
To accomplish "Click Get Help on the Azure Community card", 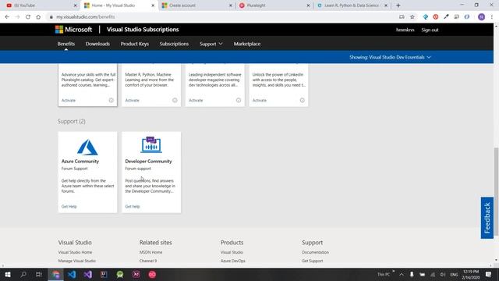I will point(69,206).
